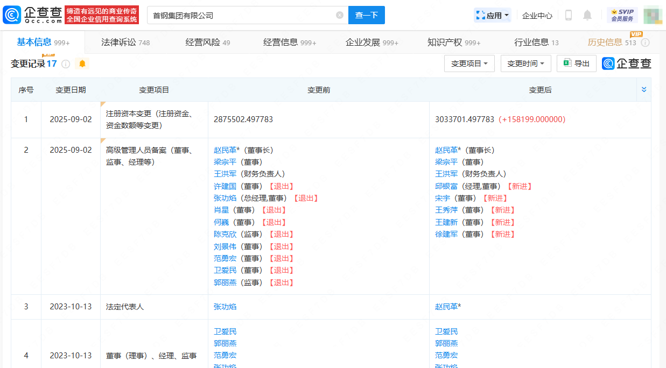Click the info icon beside 变更记录 17

pyautogui.click(x=66, y=64)
